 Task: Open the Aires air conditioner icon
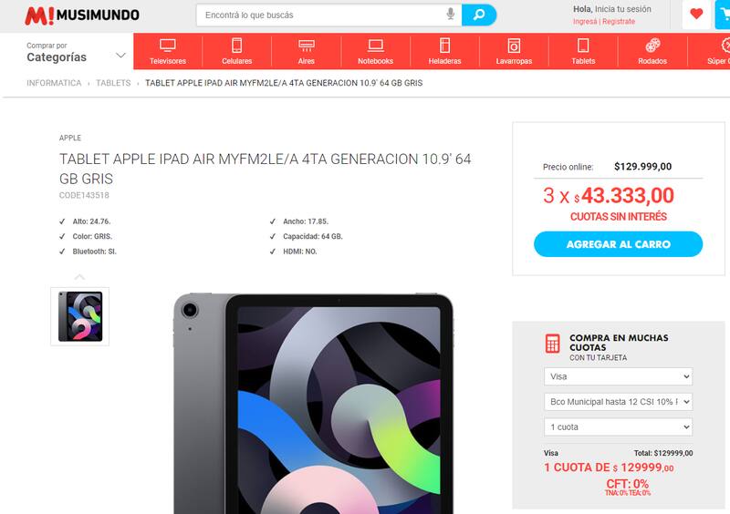307,46
